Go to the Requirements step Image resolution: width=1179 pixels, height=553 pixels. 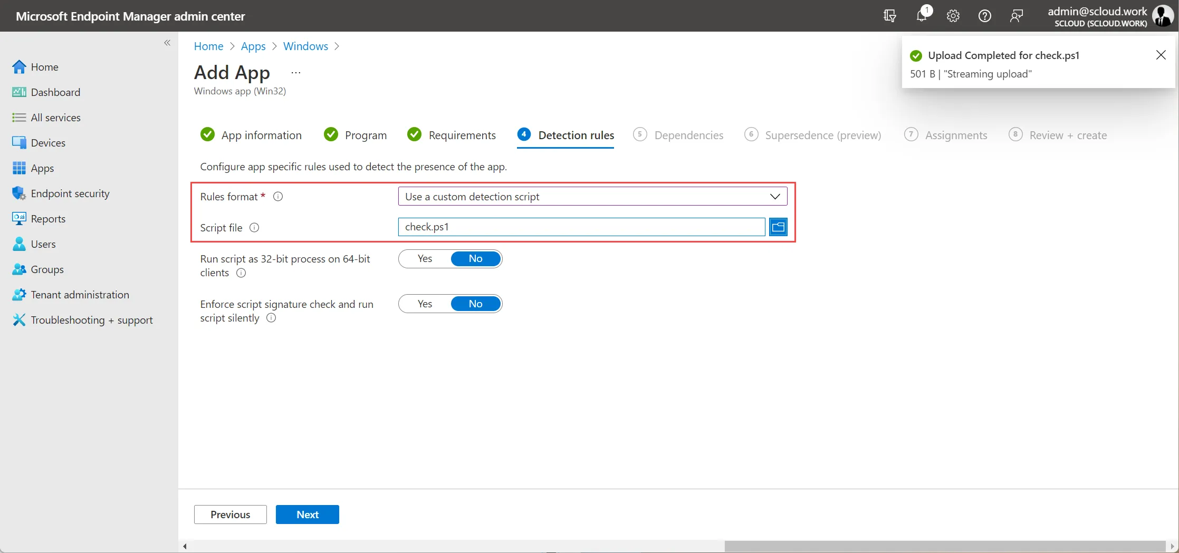point(452,135)
